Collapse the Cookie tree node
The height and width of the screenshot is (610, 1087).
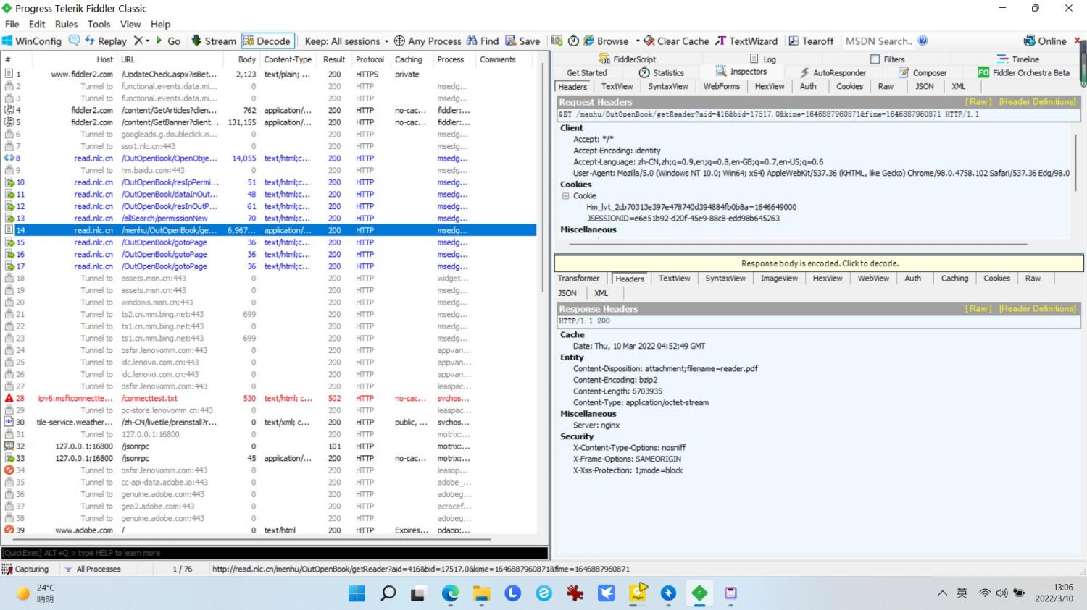coord(565,195)
